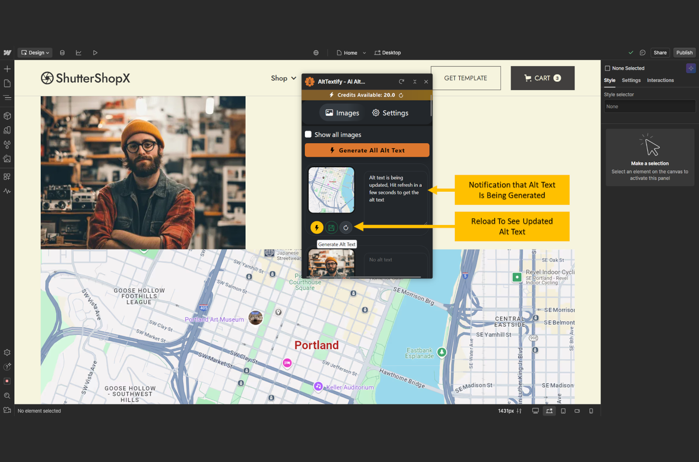
Task: Open the purple AI assistant sparkle icon
Action: (x=691, y=68)
